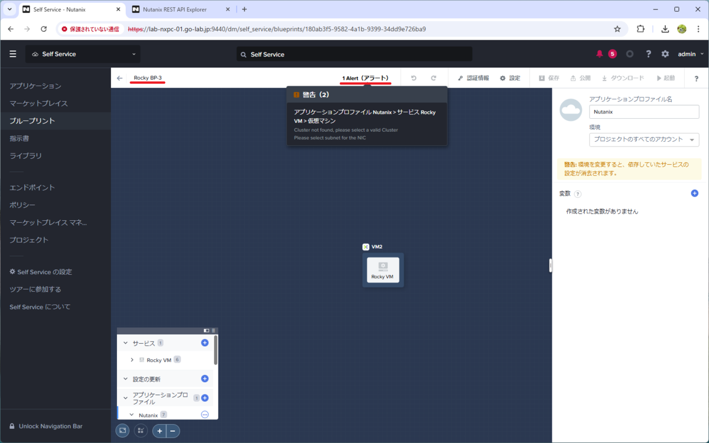The image size is (709, 443).
Task: Click the undo arrow in blueprint toolbar
Action: click(414, 78)
